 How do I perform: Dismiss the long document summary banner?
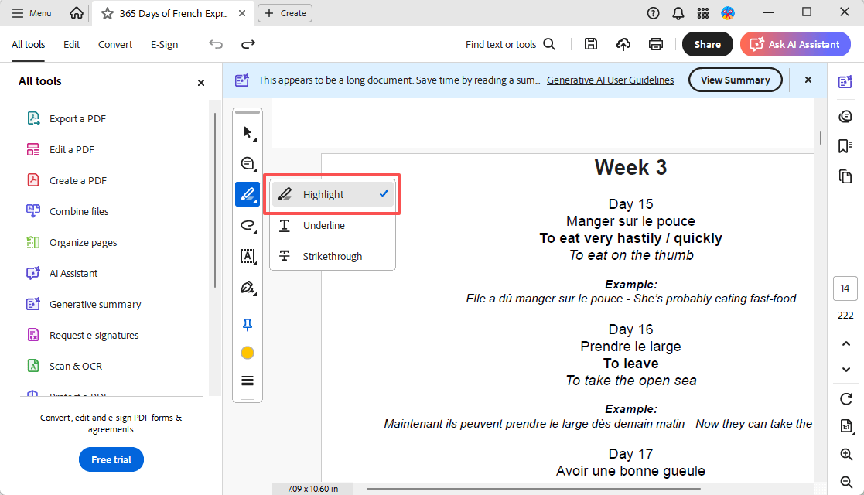[808, 80]
